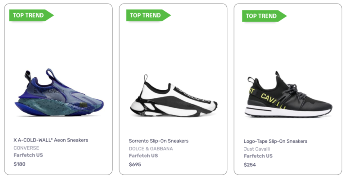Click Farfetch US under the Converse sneaker

[28, 155]
